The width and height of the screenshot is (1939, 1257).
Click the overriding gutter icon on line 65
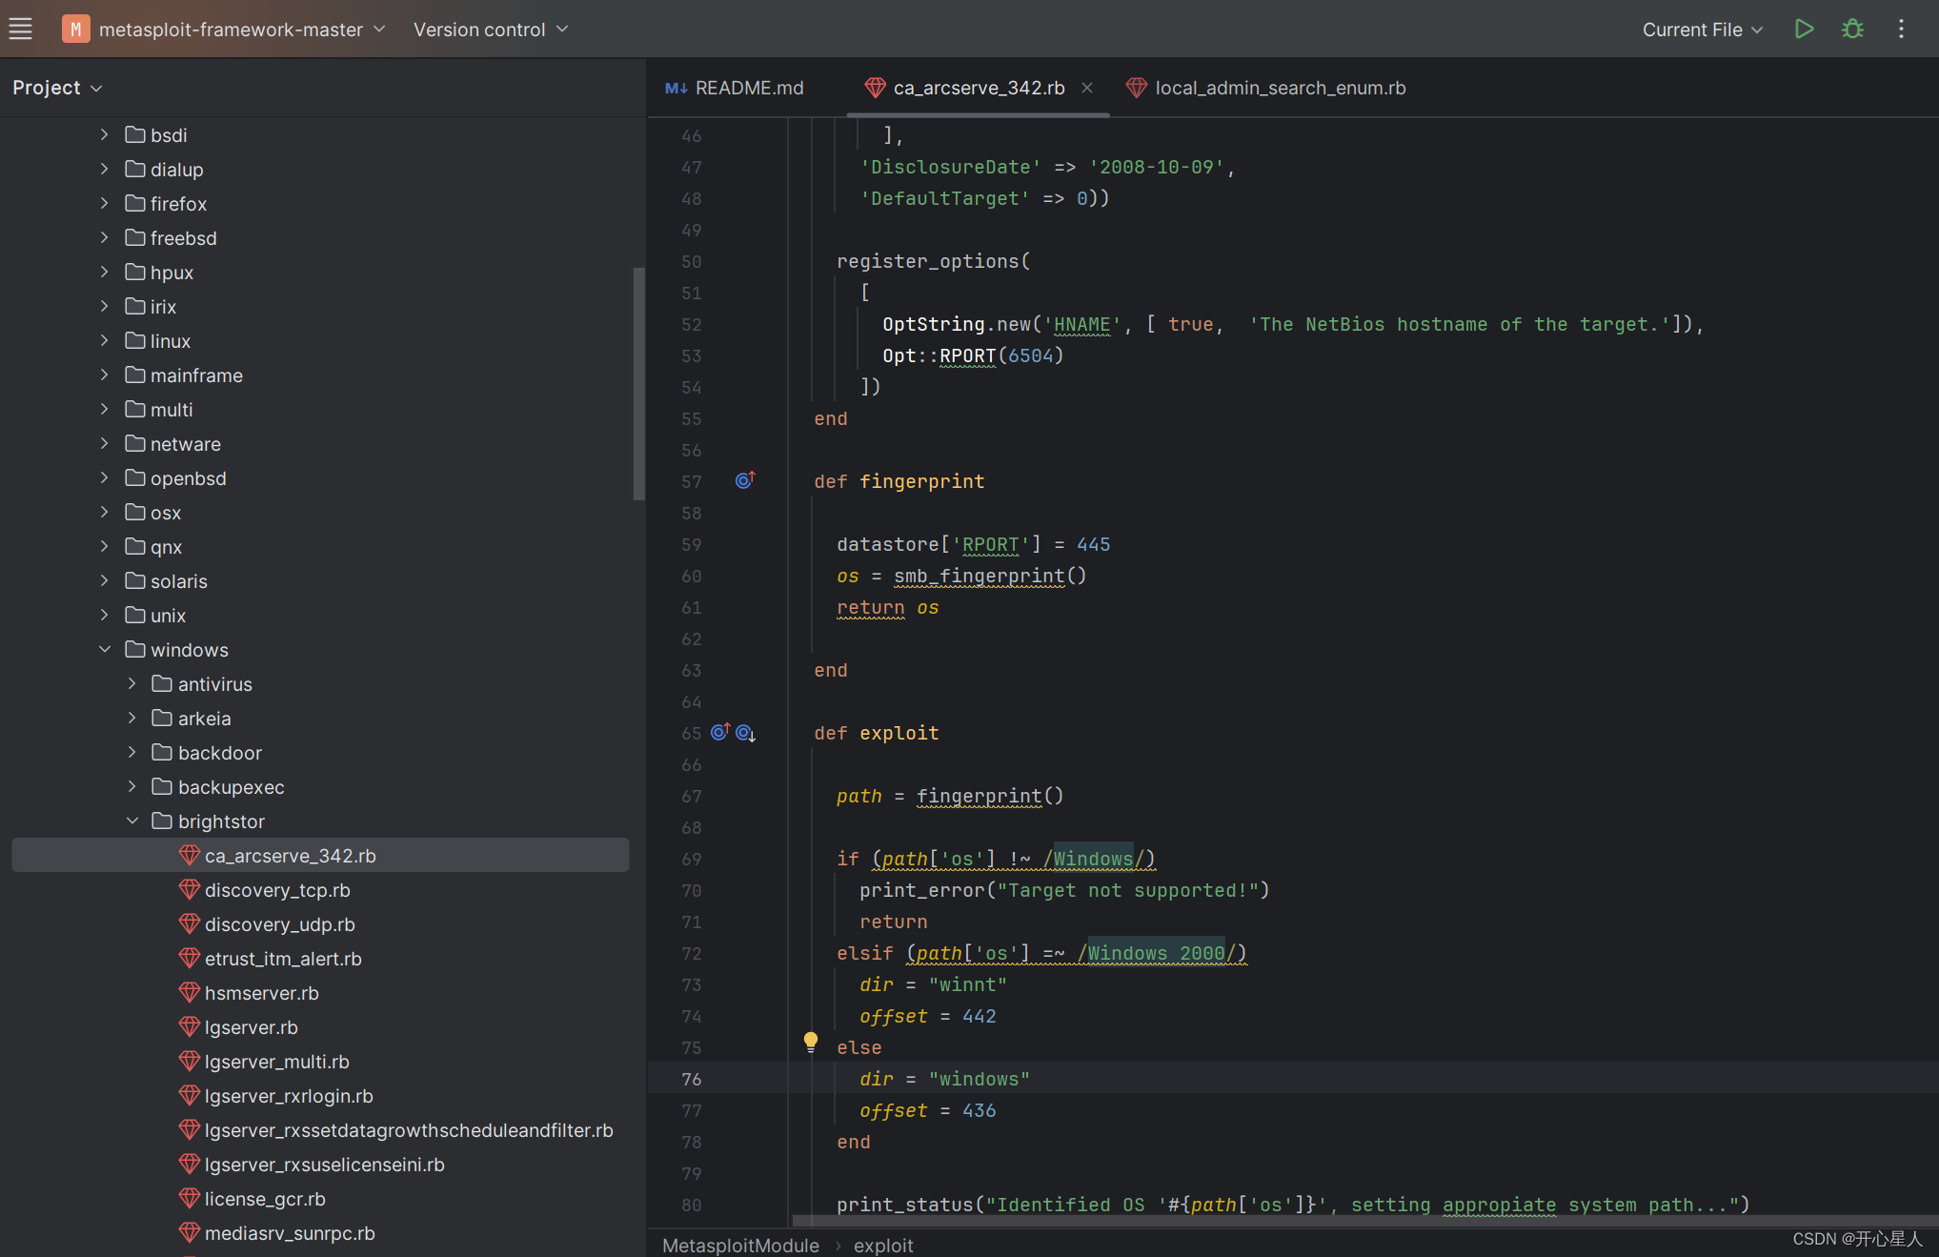pyautogui.click(x=720, y=732)
